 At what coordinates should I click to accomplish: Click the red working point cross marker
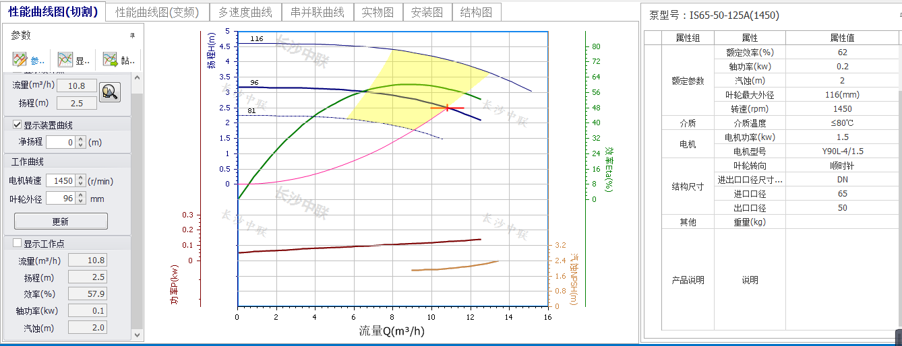point(447,108)
